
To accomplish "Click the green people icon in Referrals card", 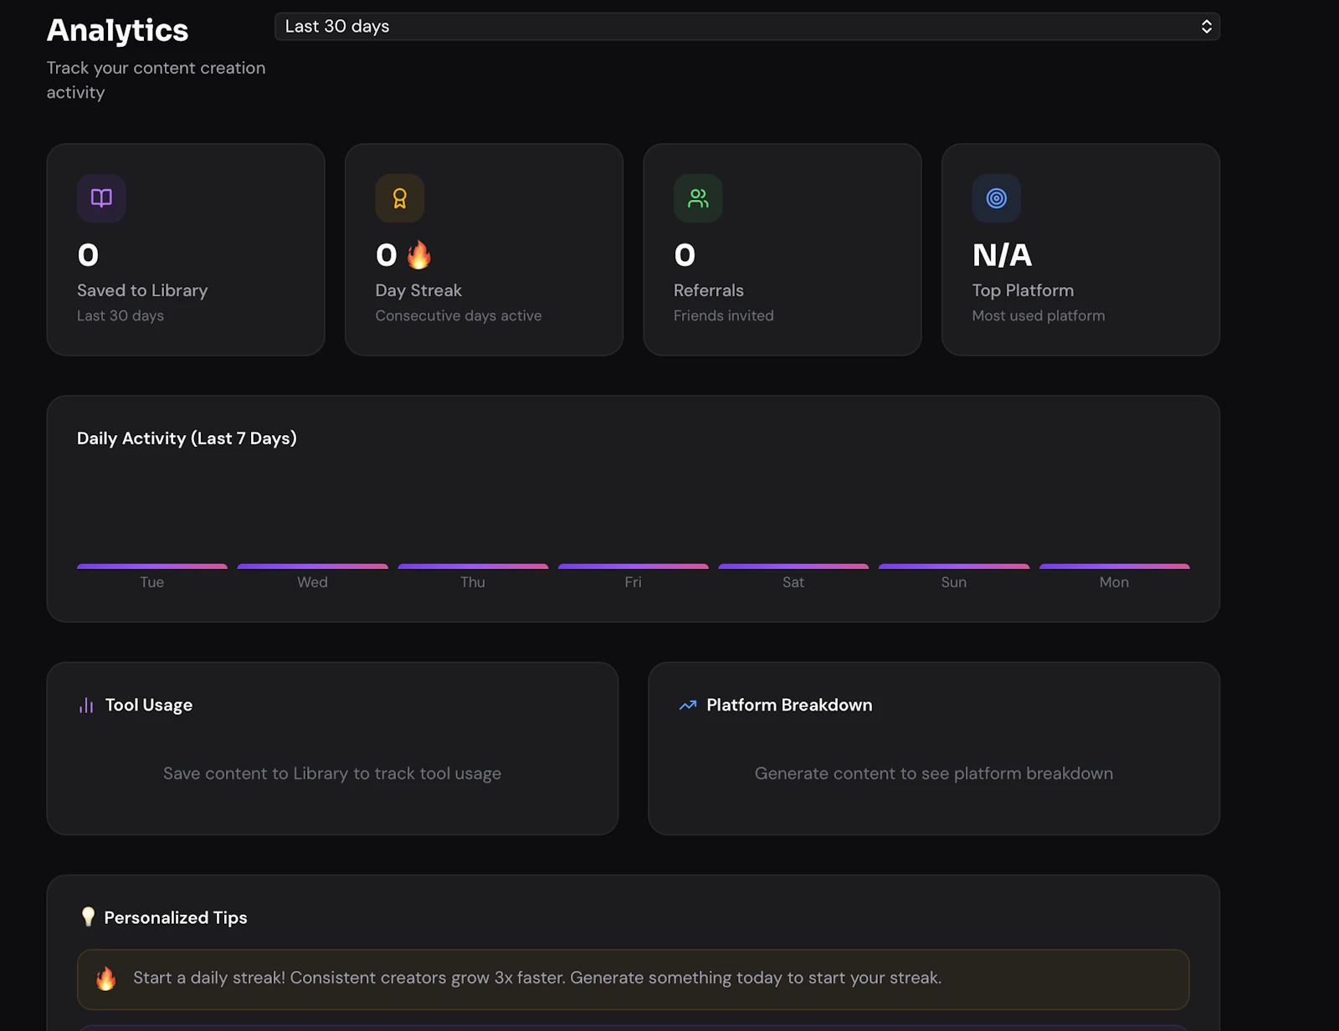I will coord(698,198).
